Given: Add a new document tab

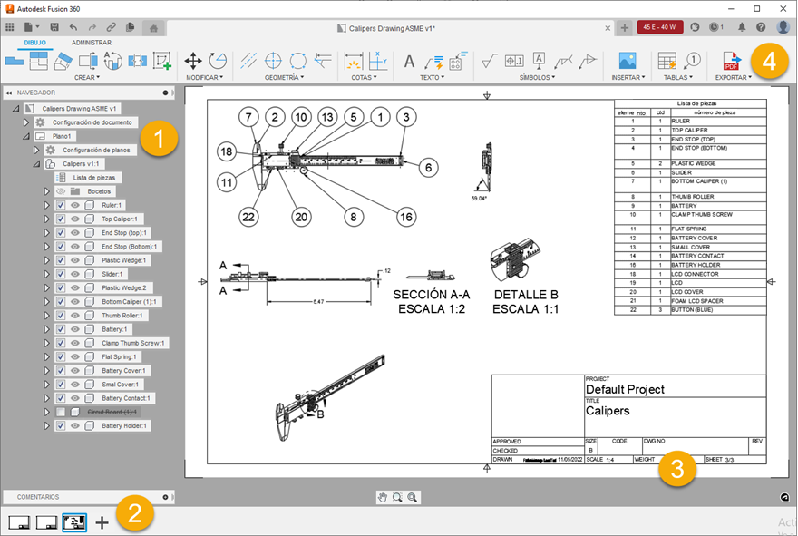Looking at the screenshot, I should click(x=625, y=27).
